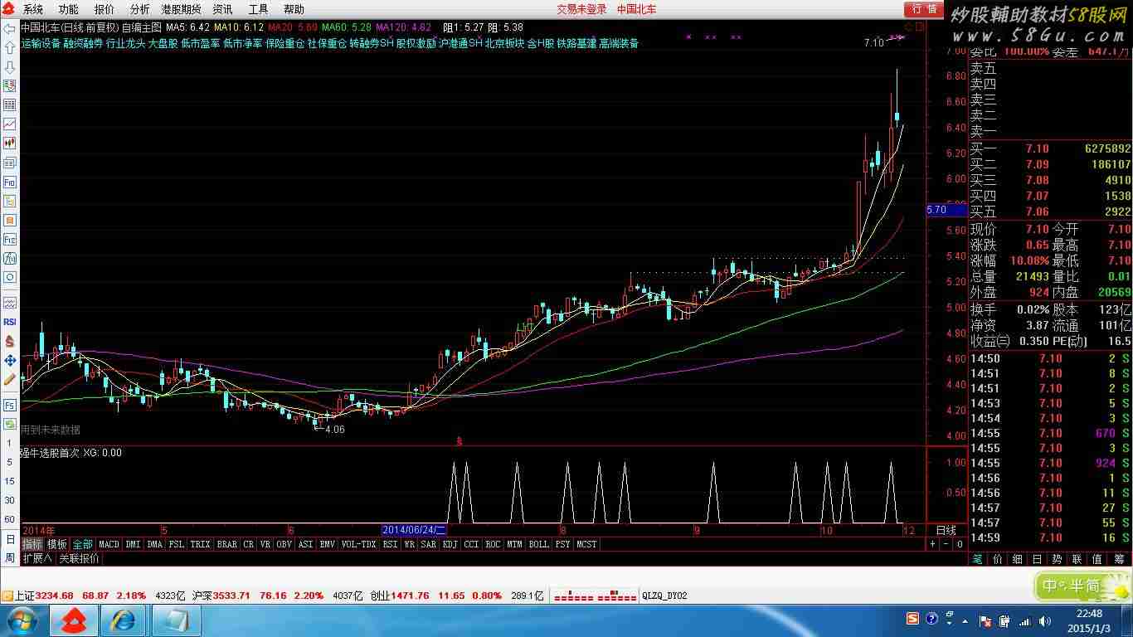The width and height of the screenshot is (1133, 637).
Task: Select the 日 daily period in sidebar
Action: tap(10, 539)
